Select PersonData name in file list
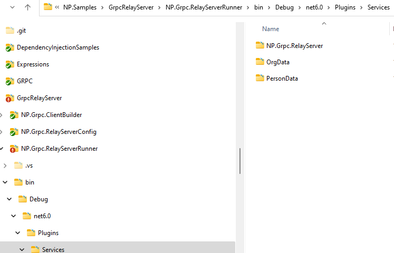Screen dimensions: 394x253 282,79
